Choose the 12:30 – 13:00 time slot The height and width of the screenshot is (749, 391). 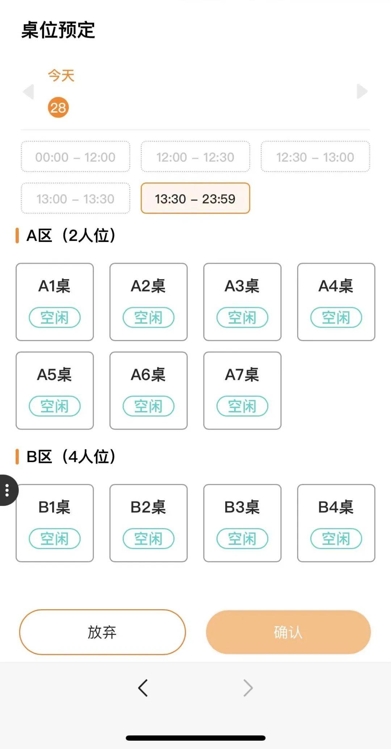[x=315, y=157]
